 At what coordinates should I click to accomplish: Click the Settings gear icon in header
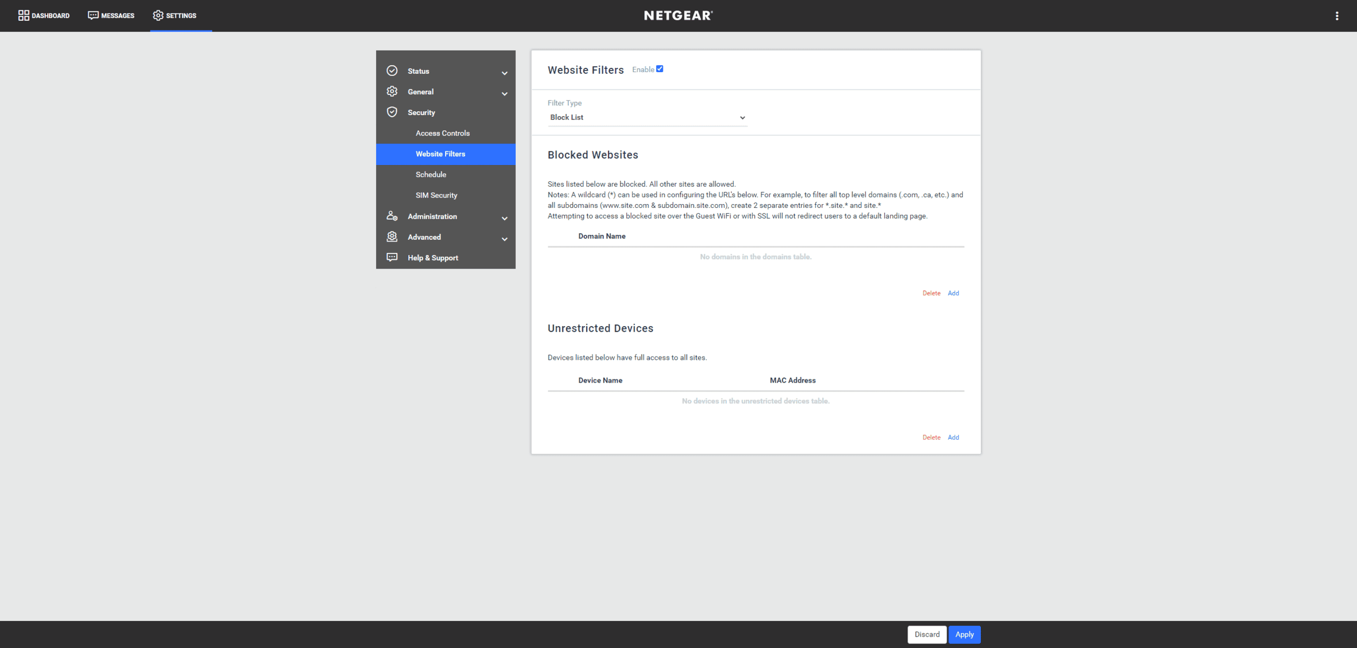(158, 16)
